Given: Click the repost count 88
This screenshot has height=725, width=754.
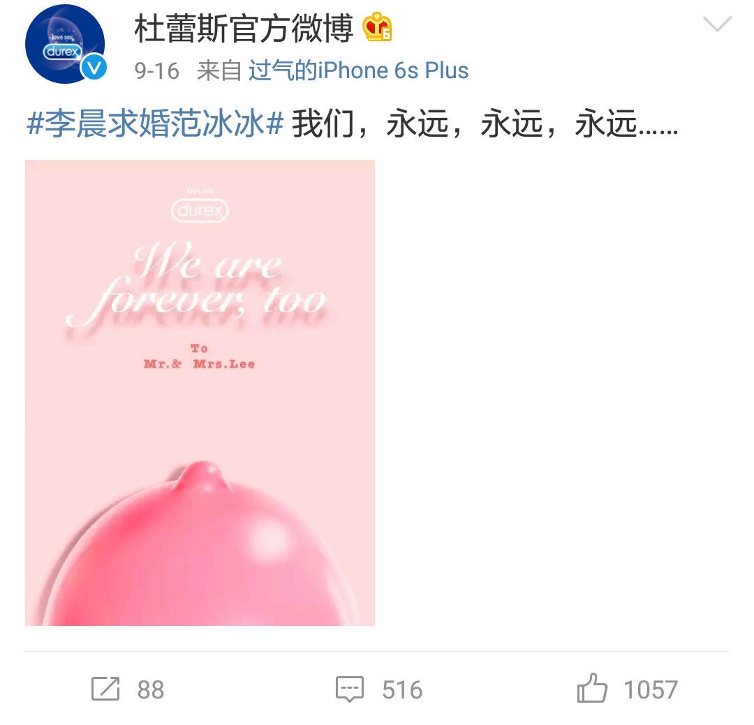Looking at the screenshot, I should click(x=151, y=689).
